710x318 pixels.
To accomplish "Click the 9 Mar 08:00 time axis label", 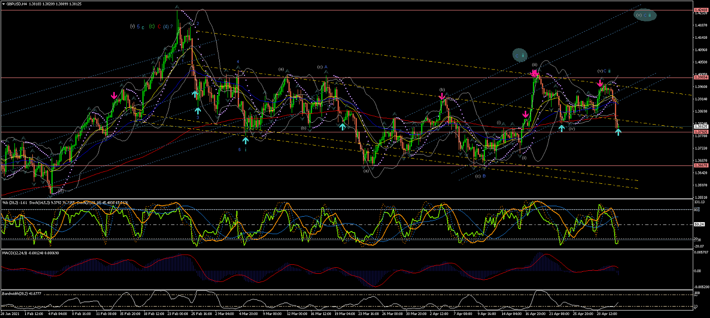I will (x=273, y=314).
